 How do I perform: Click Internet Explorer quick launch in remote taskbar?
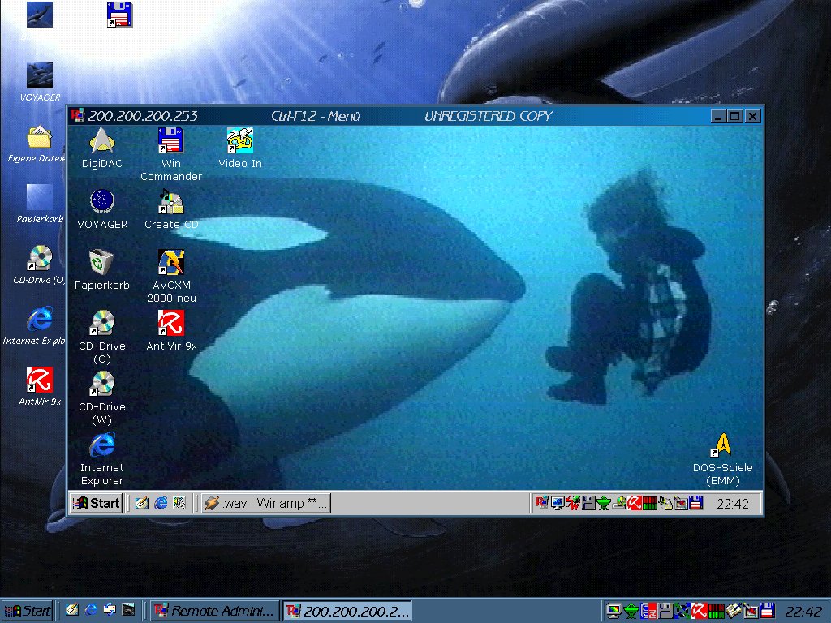click(x=161, y=503)
